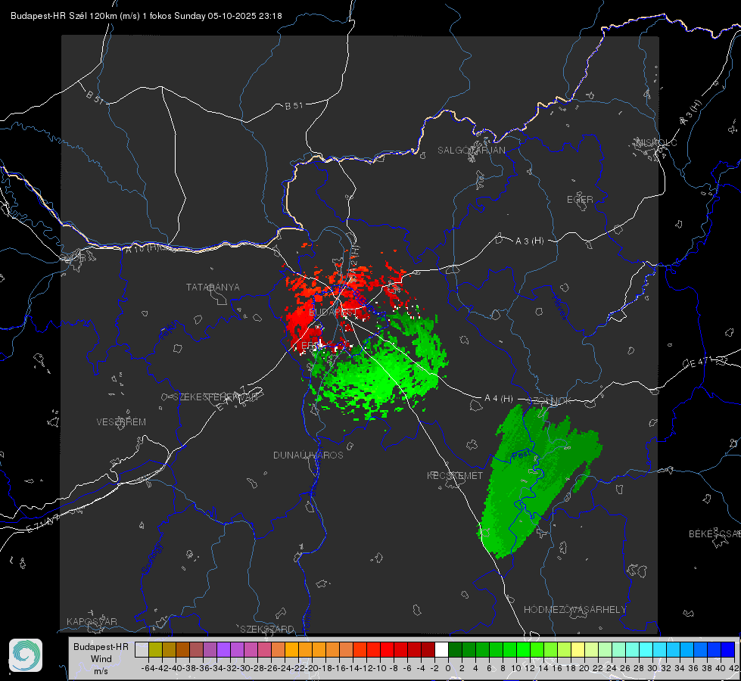Select the dark blue swatch ending the legend
The height and width of the screenshot is (681, 741).
(728, 649)
